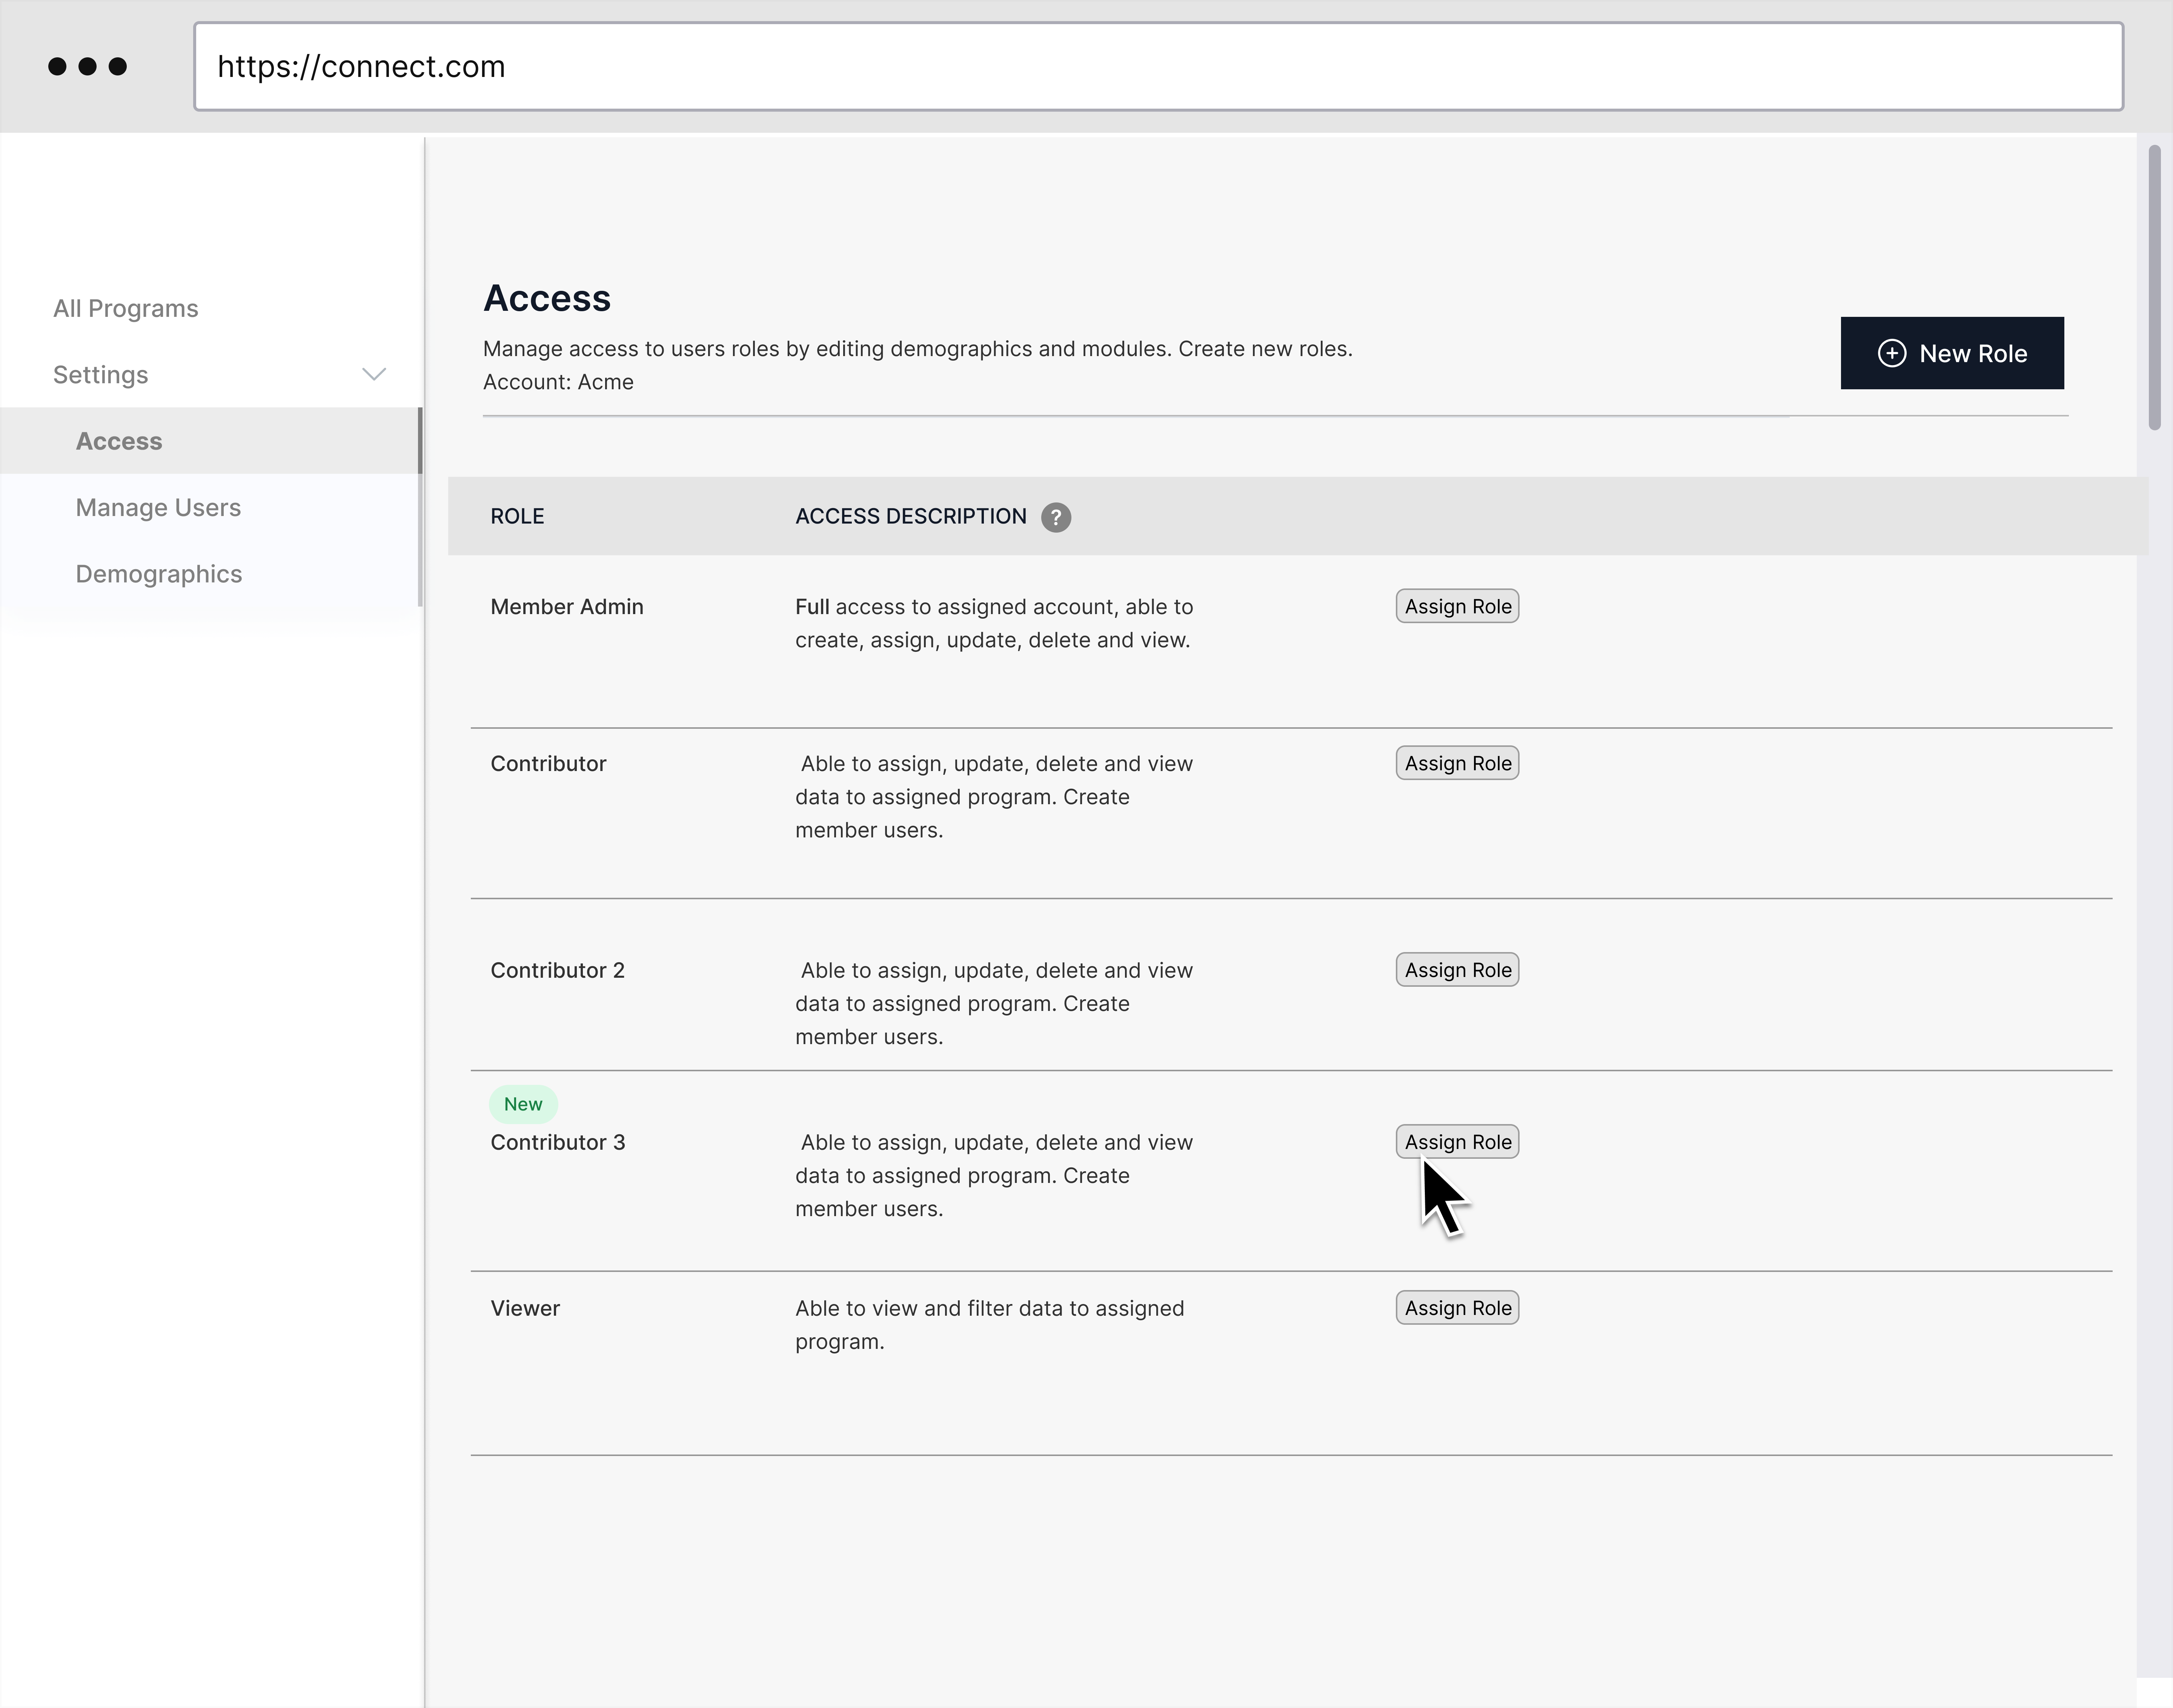
Task: Select the Contributor role name
Action: 548,764
